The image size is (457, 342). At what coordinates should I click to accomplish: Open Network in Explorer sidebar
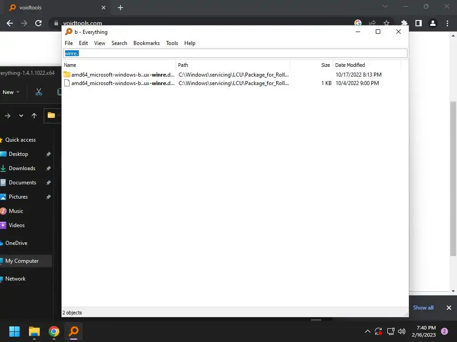15,279
